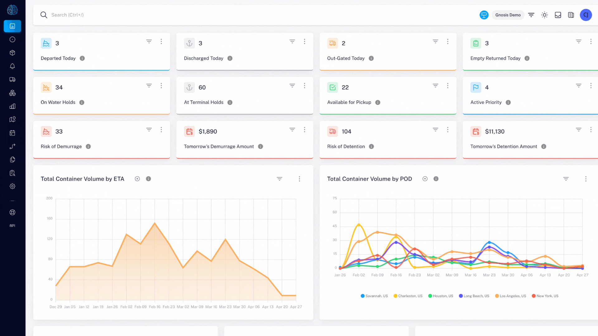Open filter on Departed Today card
The image size is (598, 336).
click(149, 41)
